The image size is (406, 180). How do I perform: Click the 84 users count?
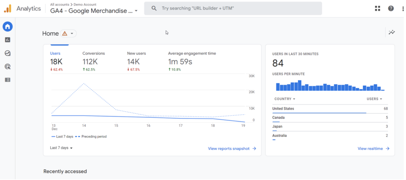tap(278, 63)
